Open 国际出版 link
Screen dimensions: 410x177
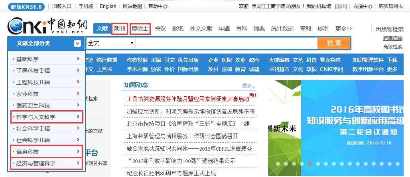188,69
